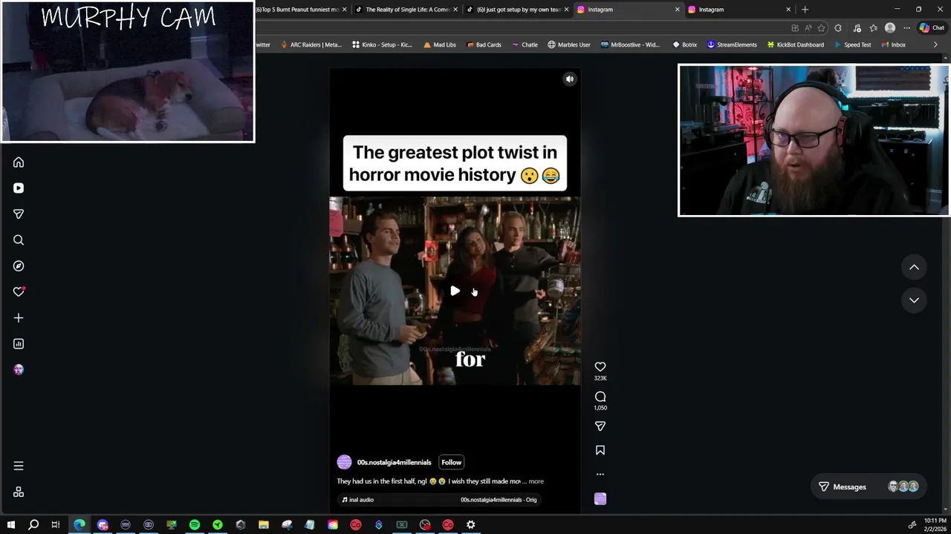The width and height of the screenshot is (951, 534).
Task: Open the Also from Meta icon
Action: pyautogui.click(x=19, y=492)
